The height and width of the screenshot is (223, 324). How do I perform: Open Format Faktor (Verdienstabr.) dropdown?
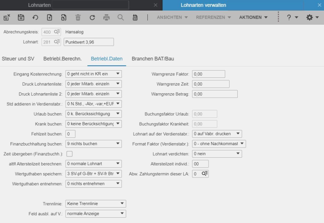[x=219, y=144]
